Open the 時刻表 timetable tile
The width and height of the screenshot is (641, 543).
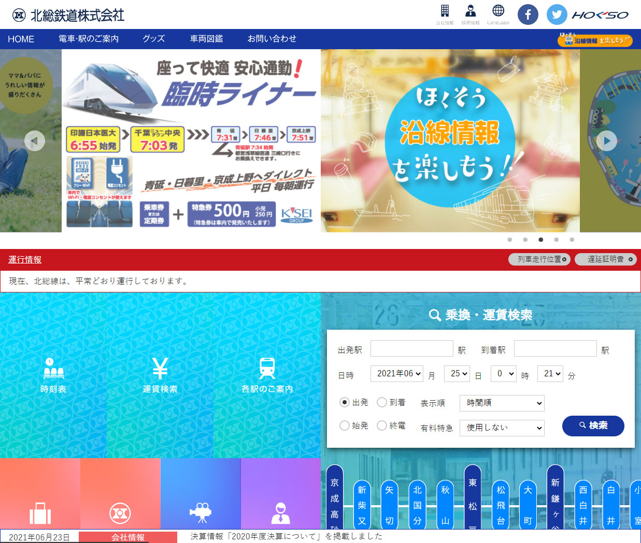(x=53, y=375)
